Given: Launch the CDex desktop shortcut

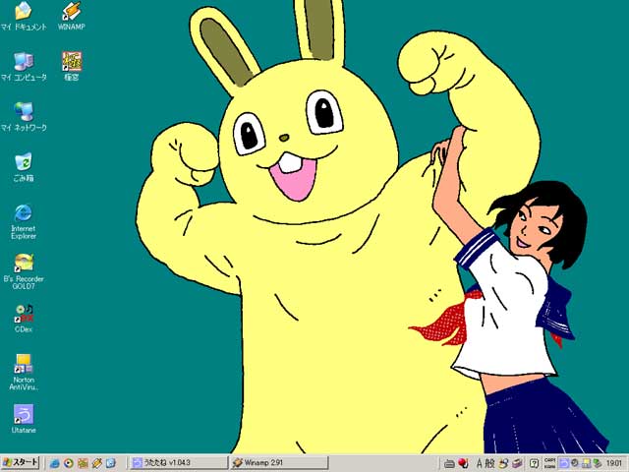Looking at the screenshot, I should click(x=24, y=314).
